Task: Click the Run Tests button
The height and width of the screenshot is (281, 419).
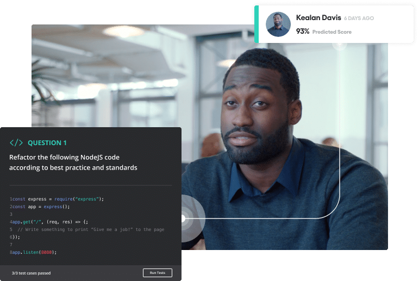Action: 158,273
